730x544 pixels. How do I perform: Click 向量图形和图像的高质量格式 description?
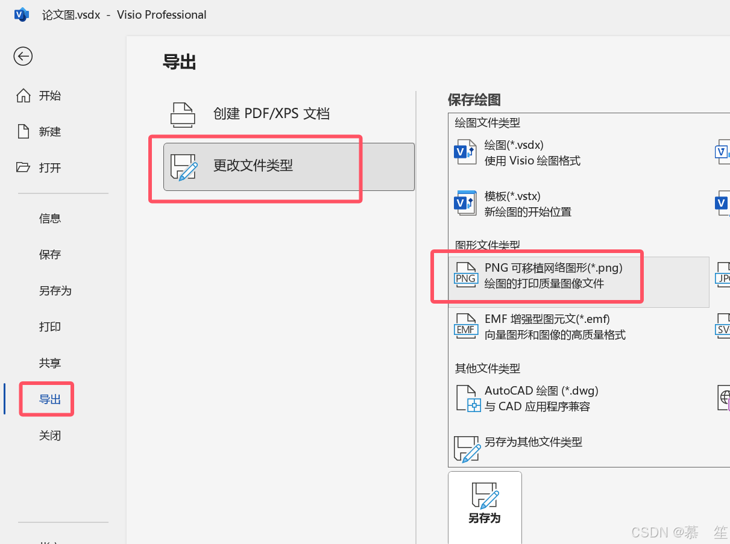[555, 335]
